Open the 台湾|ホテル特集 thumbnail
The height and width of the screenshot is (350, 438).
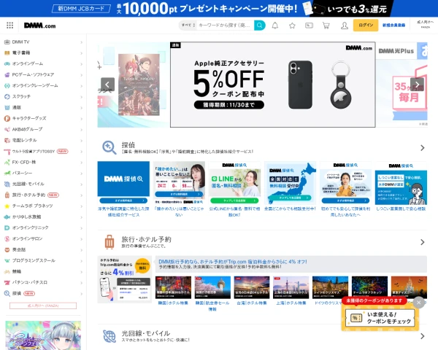pyautogui.click(x=252, y=287)
